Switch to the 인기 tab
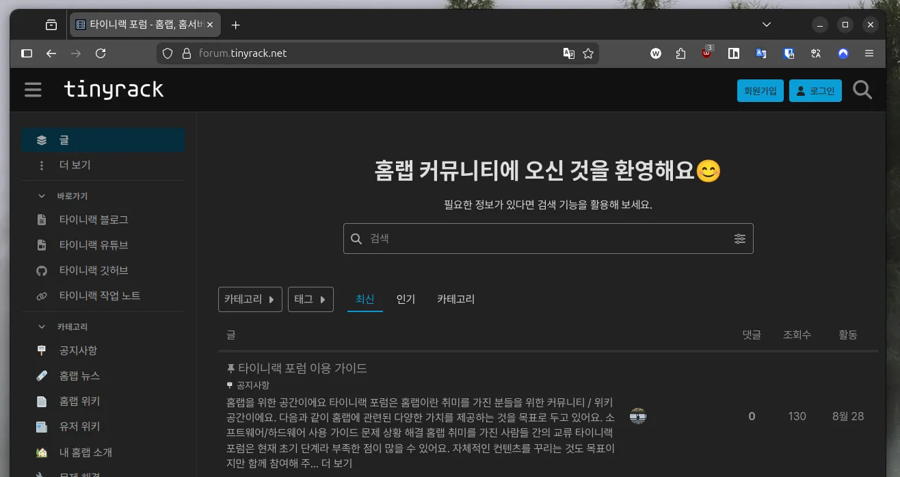The height and width of the screenshot is (477, 900). [x=406, y=299]
